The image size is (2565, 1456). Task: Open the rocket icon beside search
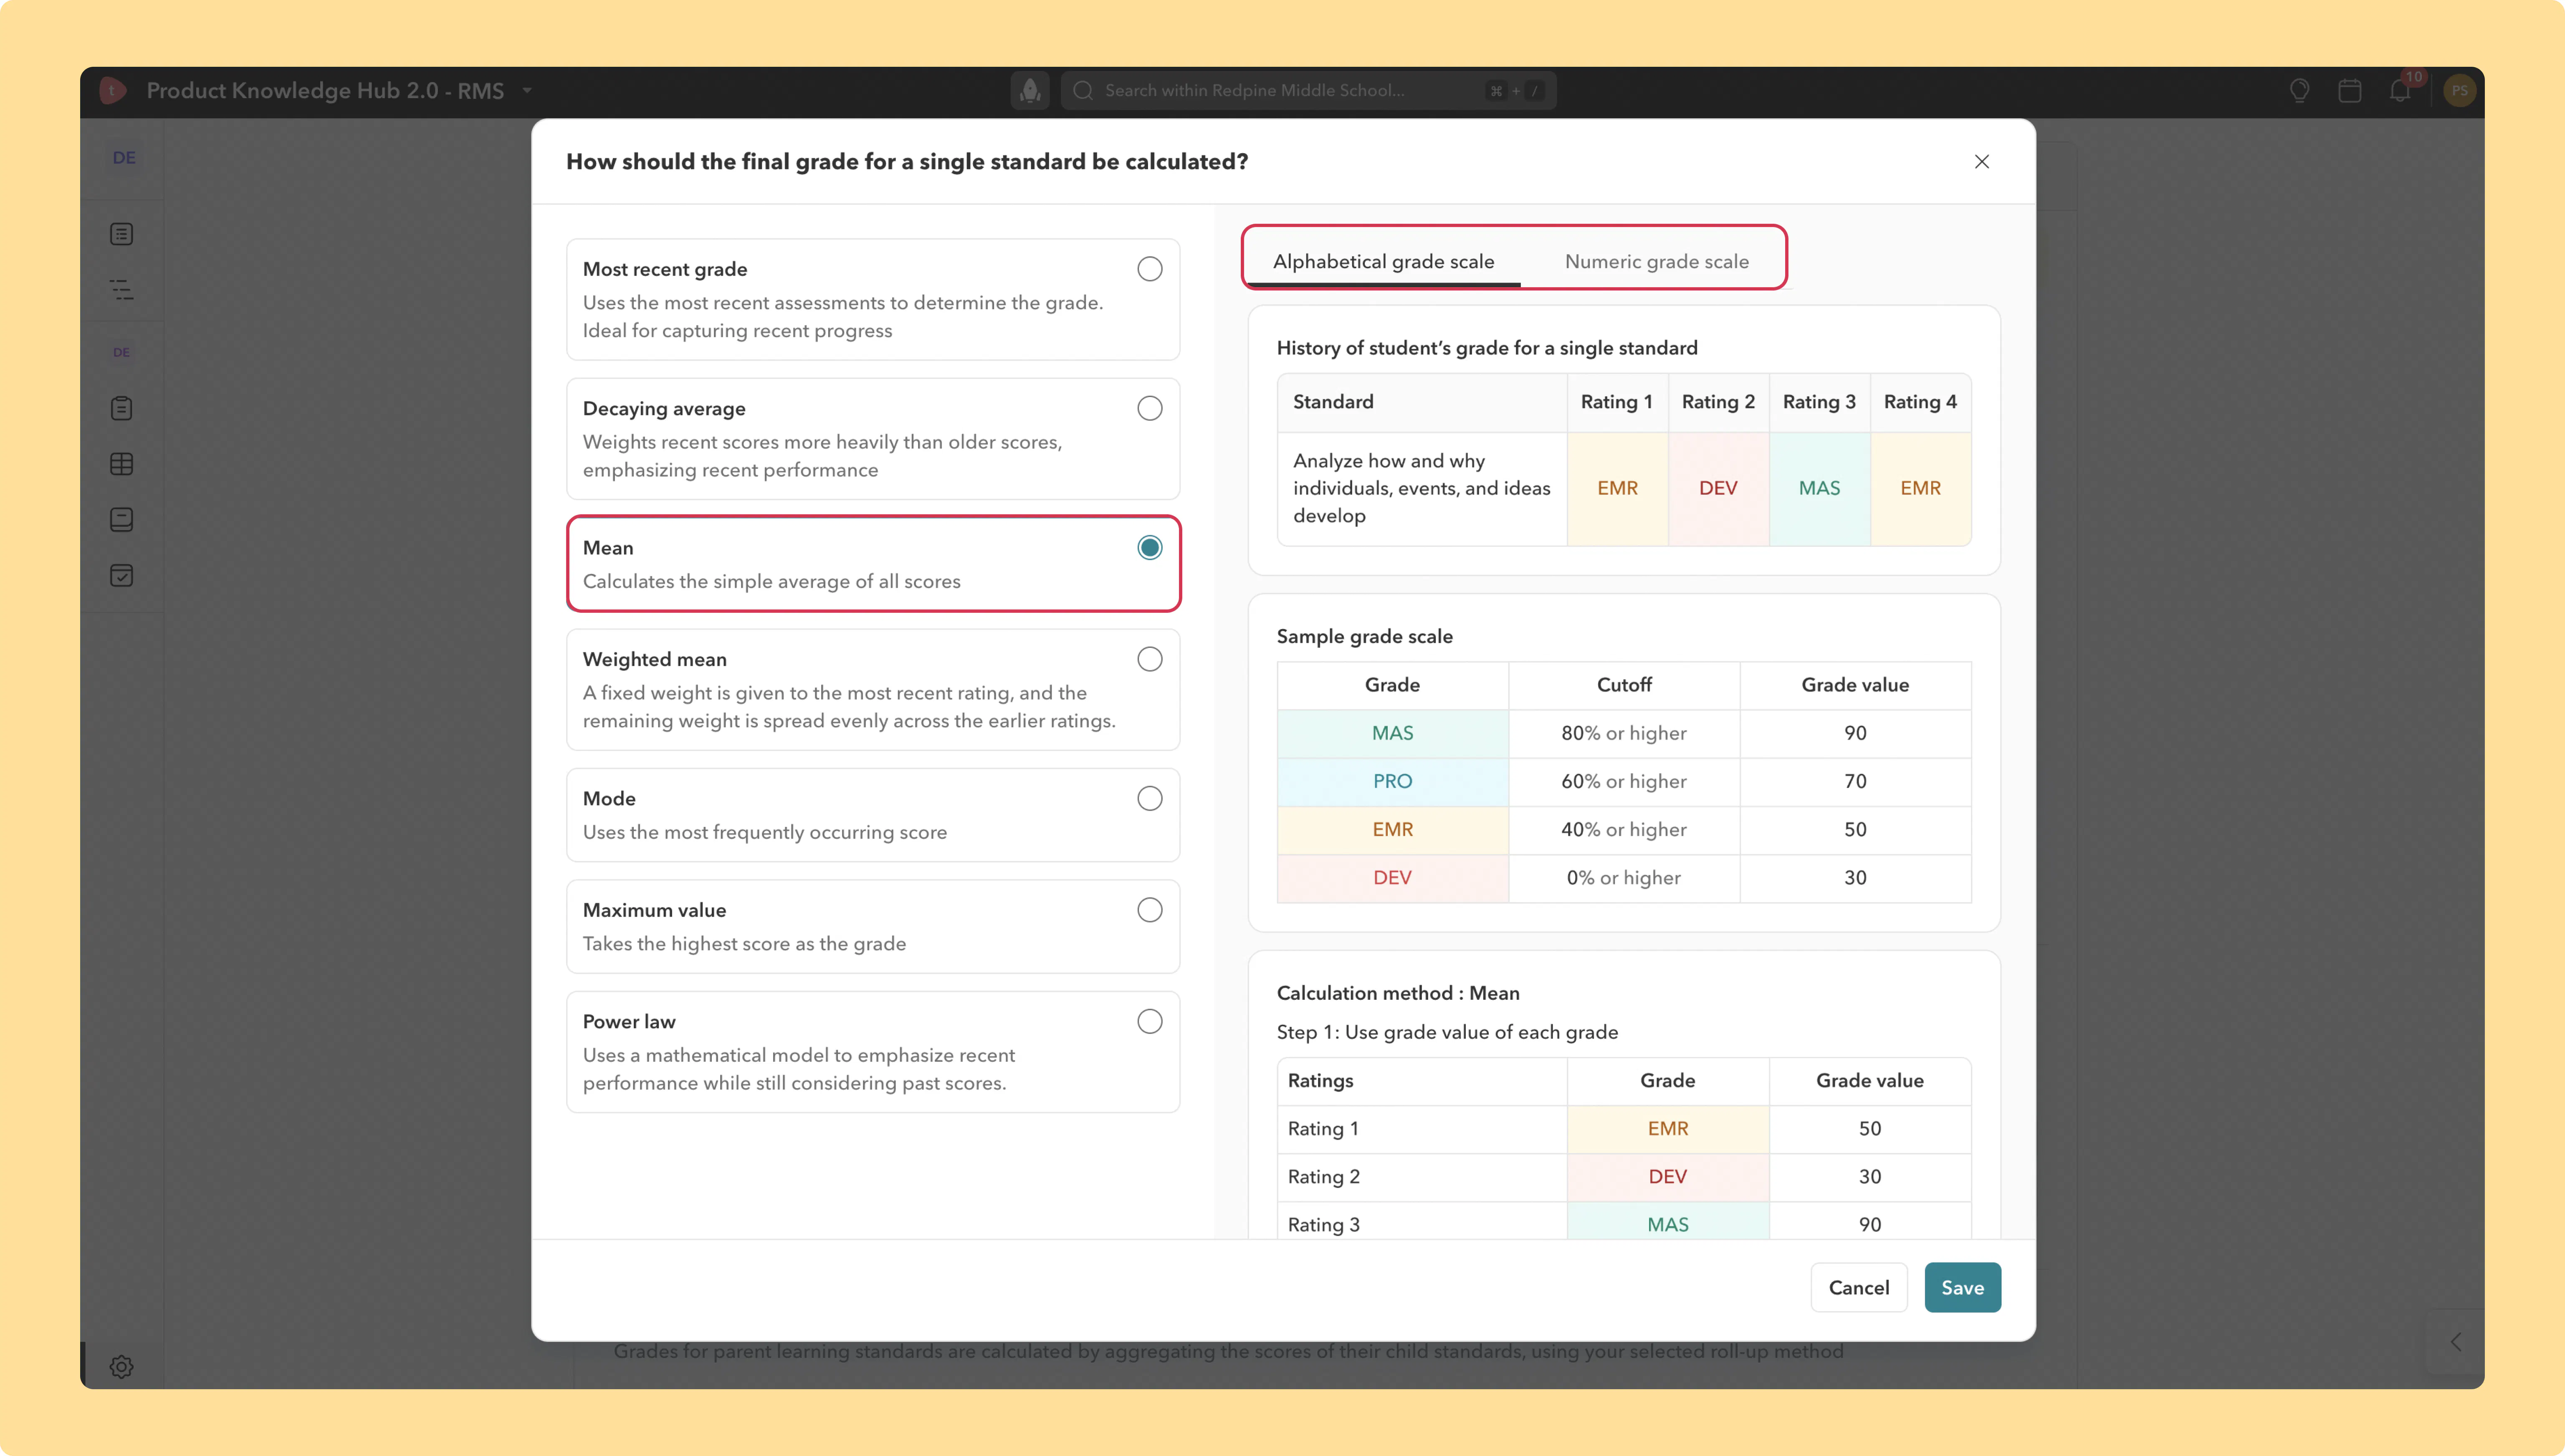(1030, 91)
